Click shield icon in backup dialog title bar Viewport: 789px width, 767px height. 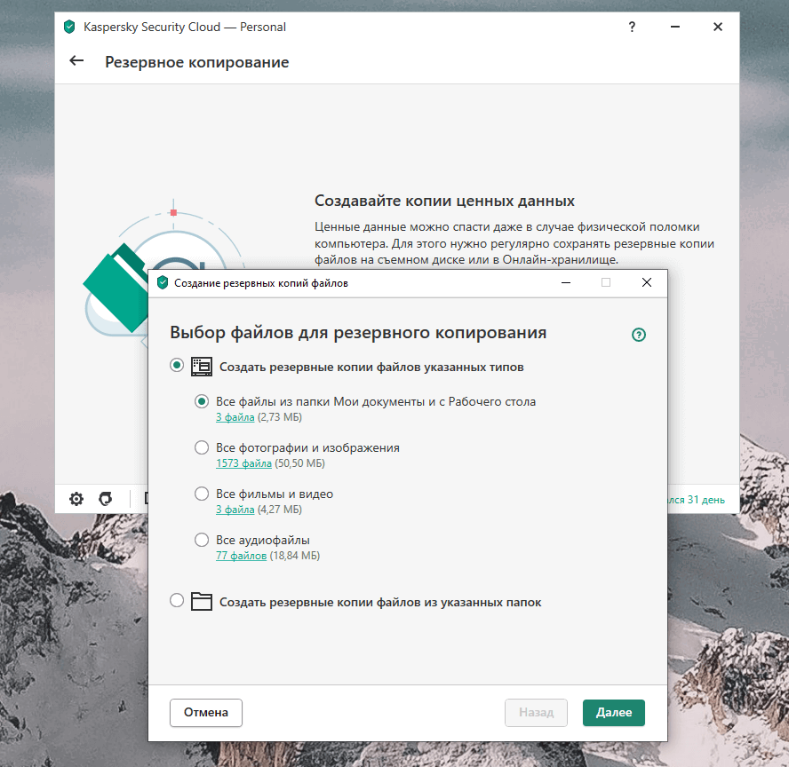point(163,282)
